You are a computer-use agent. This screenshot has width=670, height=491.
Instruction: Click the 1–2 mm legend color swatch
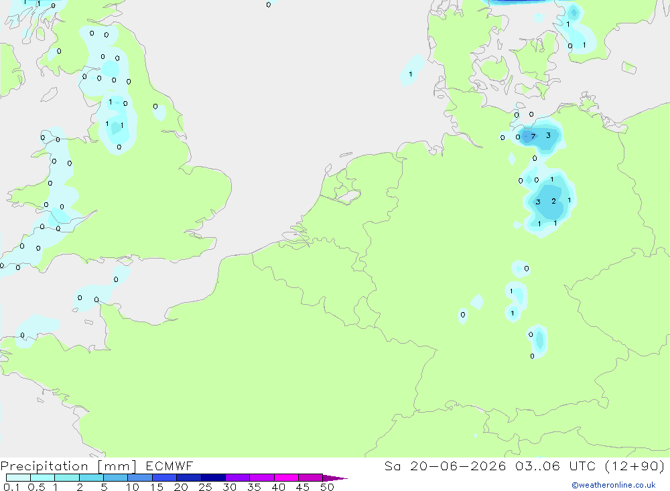[67, 478]
